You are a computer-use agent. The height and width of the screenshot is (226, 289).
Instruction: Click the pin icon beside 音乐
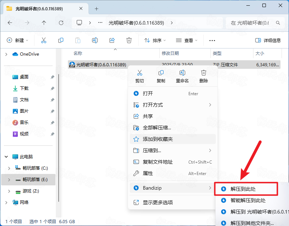(x=53, y=123)
